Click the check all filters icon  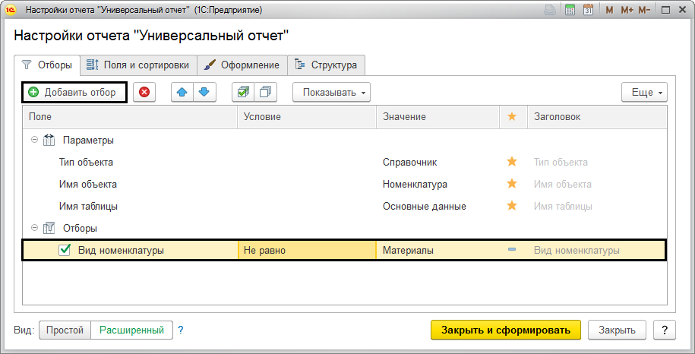(x=242, y=93)
